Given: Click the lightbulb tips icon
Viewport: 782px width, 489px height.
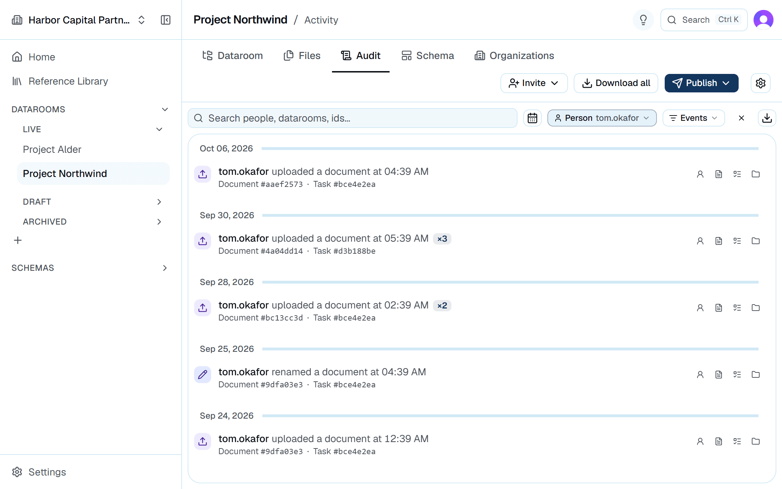Looking at the screenshot, I should coord(643,20).
